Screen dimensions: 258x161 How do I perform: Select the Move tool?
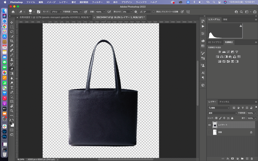pyautogui.click(x=12, y=22)
